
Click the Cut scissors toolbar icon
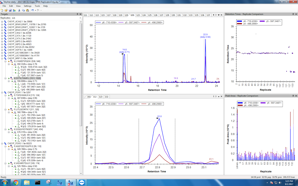19,10
